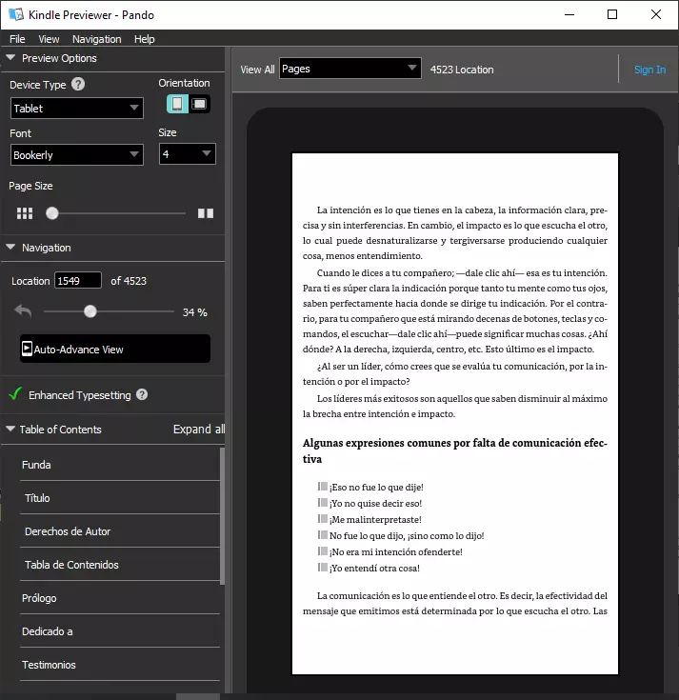Screen dimensions: 679x700
Task: Go to Derechos de Autor entry
Action: [120, 531]
